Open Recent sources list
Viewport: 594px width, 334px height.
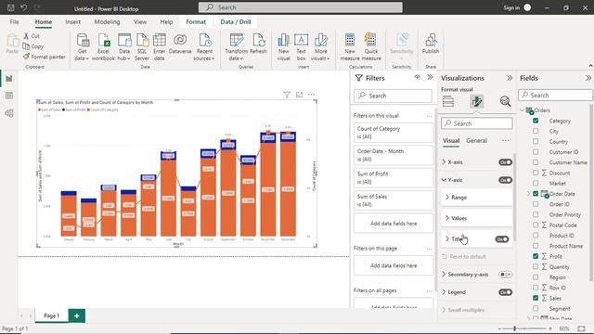click(x=204, y=47)
